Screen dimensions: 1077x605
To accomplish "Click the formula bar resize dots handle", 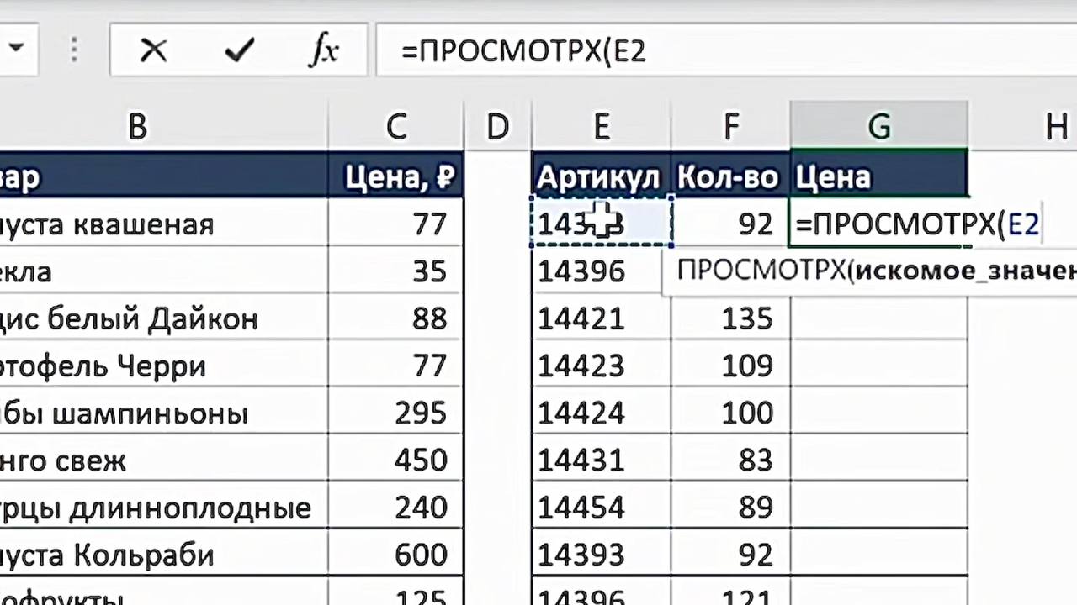I will coord(74,50).
